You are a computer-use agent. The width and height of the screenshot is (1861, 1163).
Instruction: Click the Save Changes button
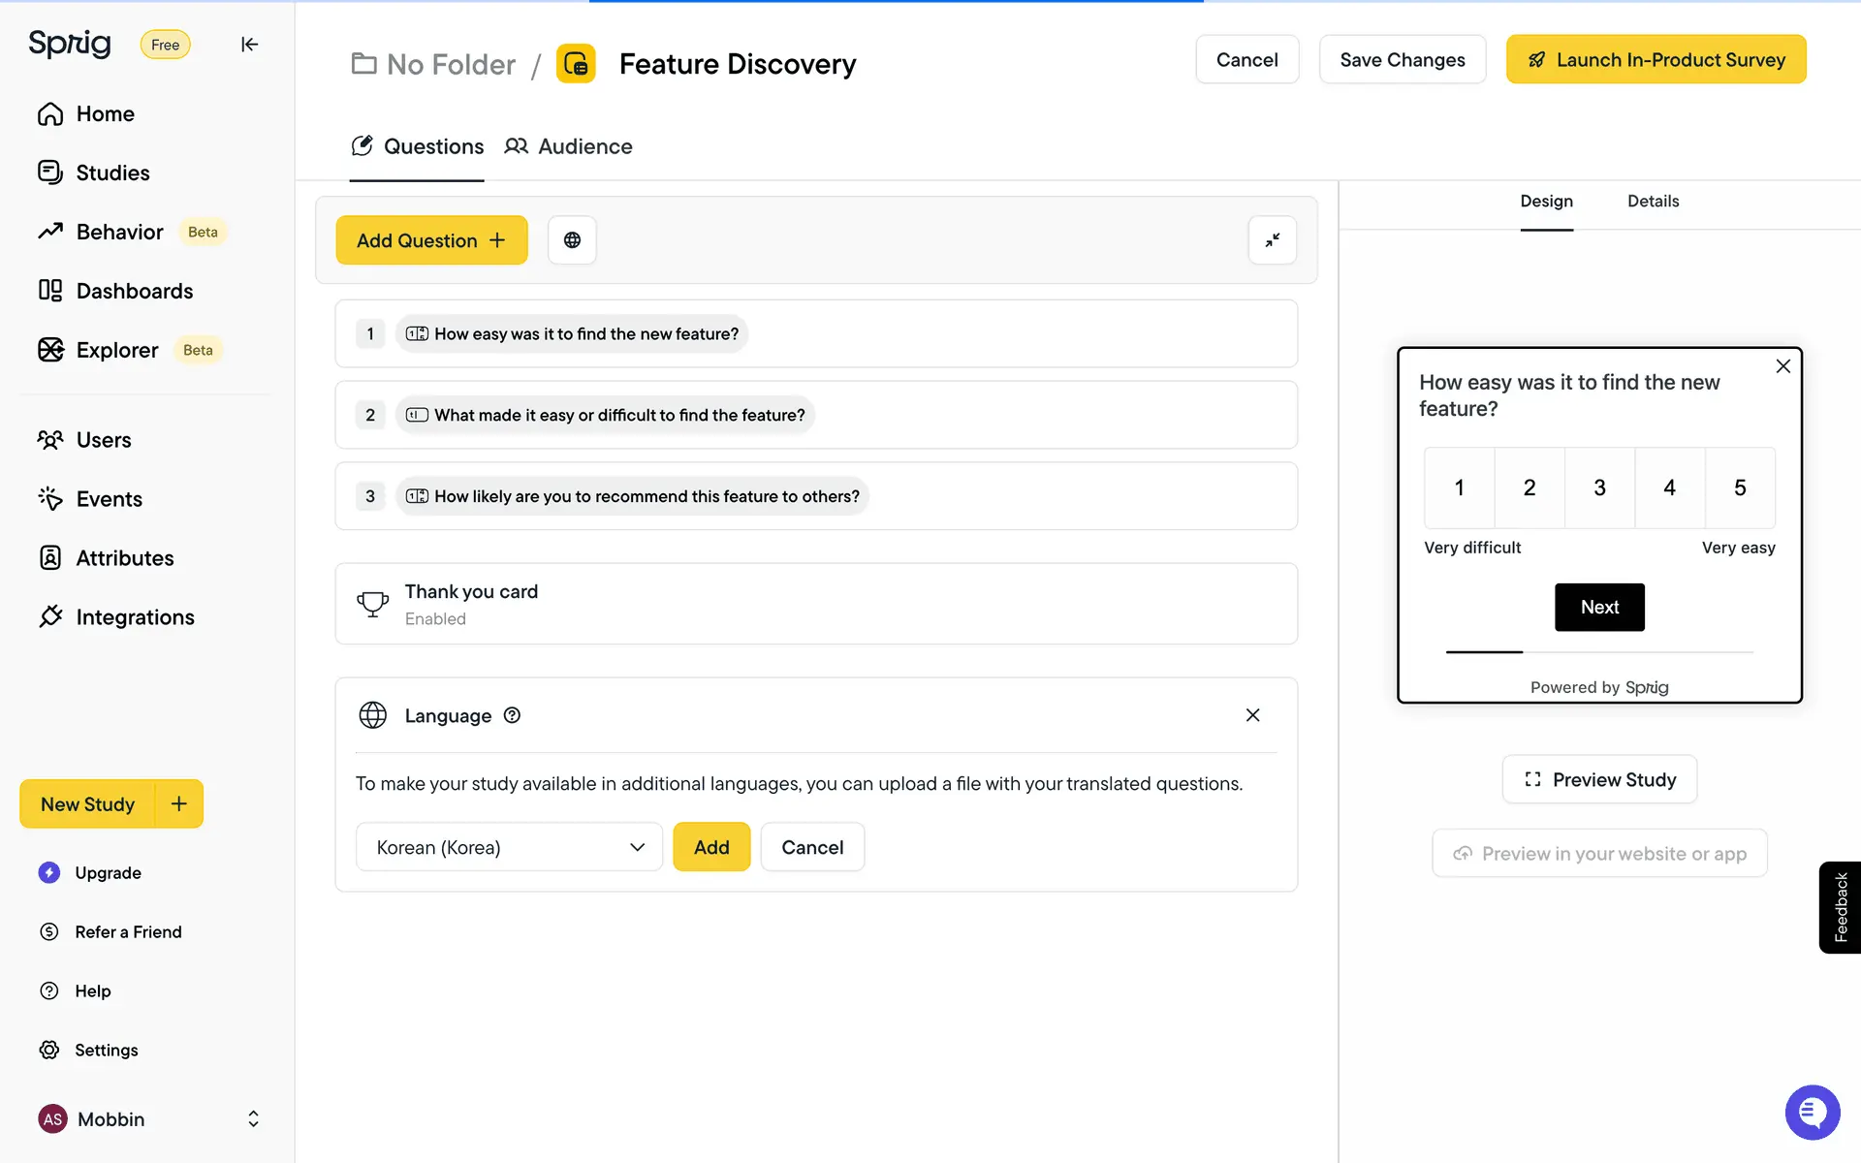[x=1402, y=60]
